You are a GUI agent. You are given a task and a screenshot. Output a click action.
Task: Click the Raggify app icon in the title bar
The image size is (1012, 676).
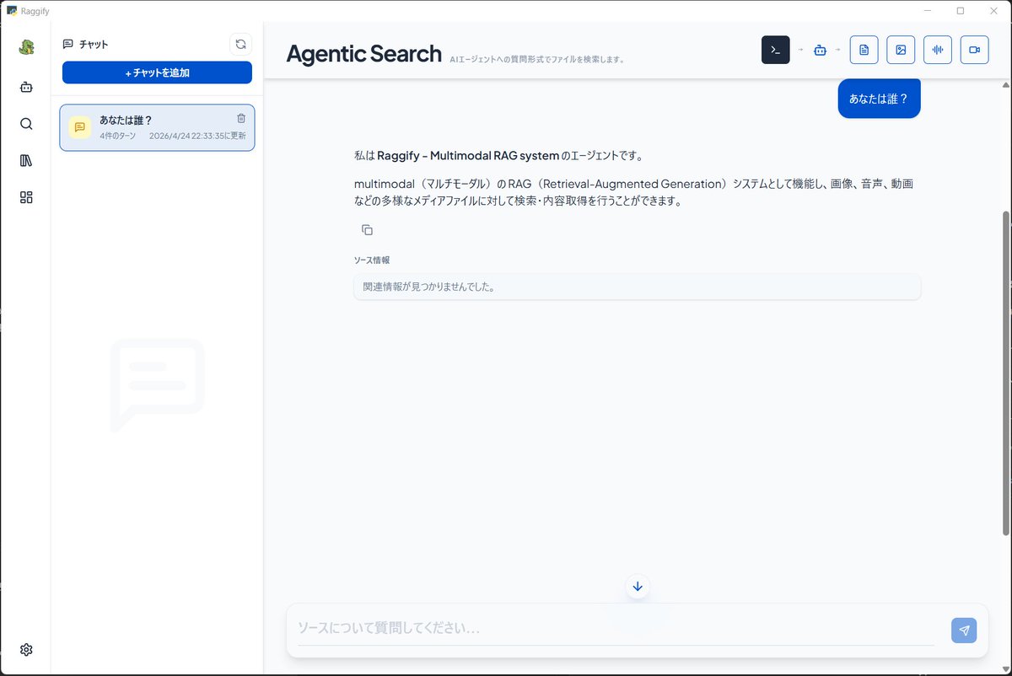pyautogui.click(x=12, y=10)
